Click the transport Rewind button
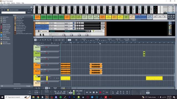 click(x=87, y=92)
